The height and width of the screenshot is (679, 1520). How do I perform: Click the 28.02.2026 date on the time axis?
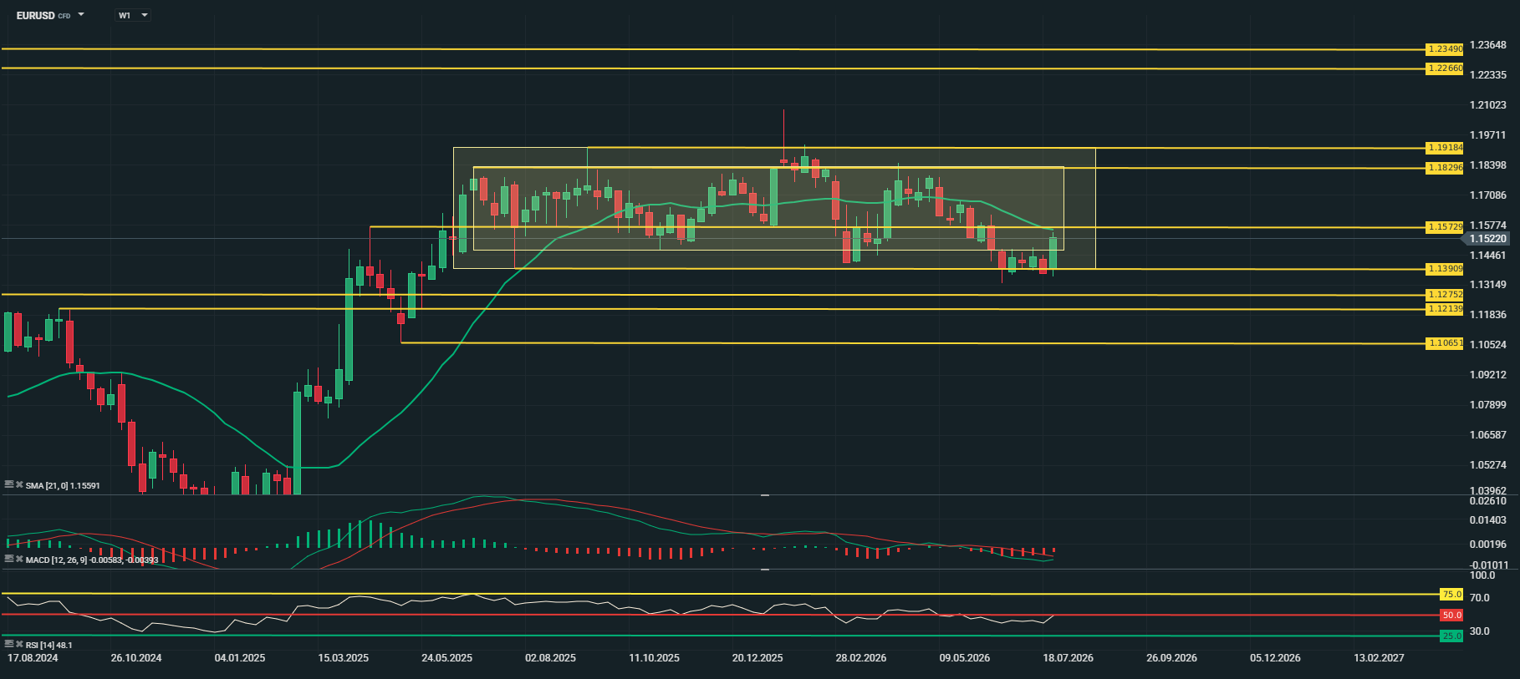tap(861, 658)
